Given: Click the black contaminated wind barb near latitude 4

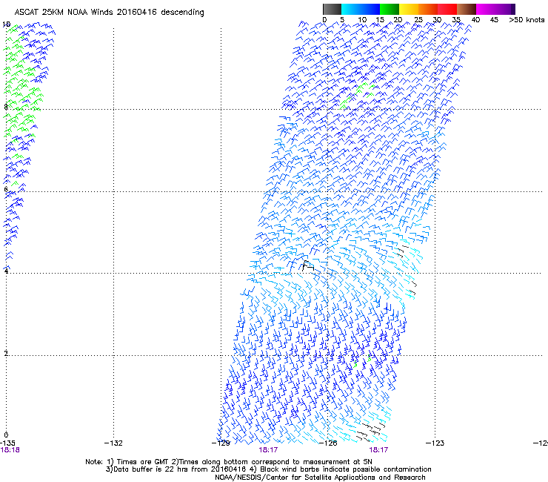Looking at the screenshot, I should [308, 266].
